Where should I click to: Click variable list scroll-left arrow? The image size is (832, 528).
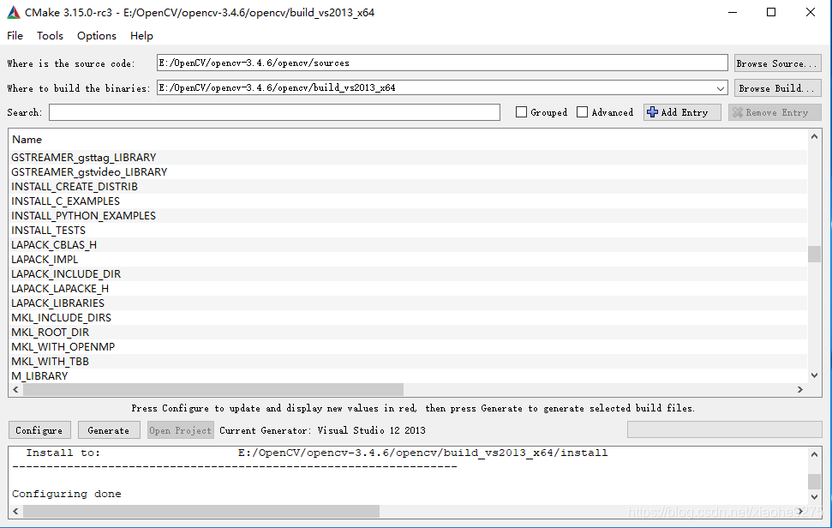(15, 389)
